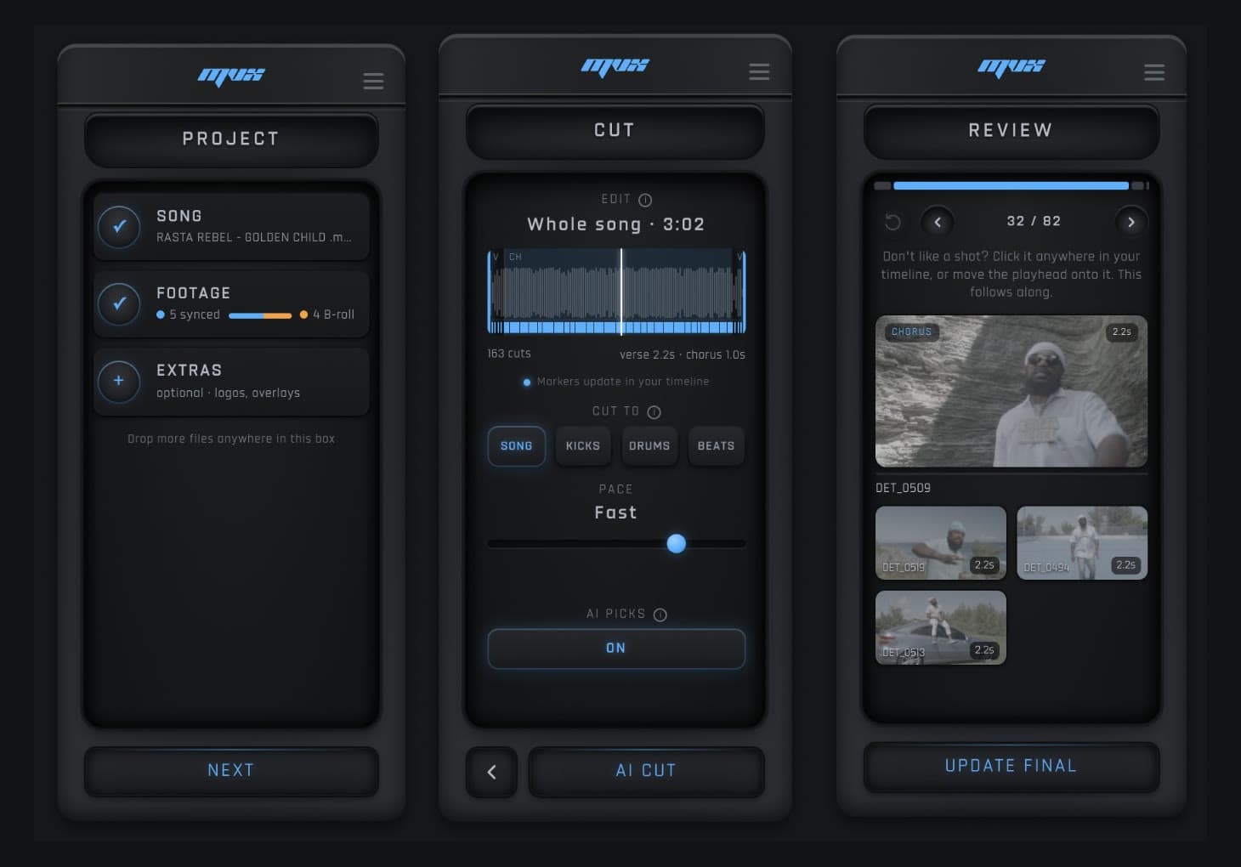Click the NEXT button
1241x867 pixels.
[x=231, y=771]
